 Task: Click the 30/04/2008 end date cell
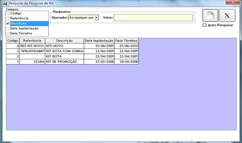coord(126,61)
